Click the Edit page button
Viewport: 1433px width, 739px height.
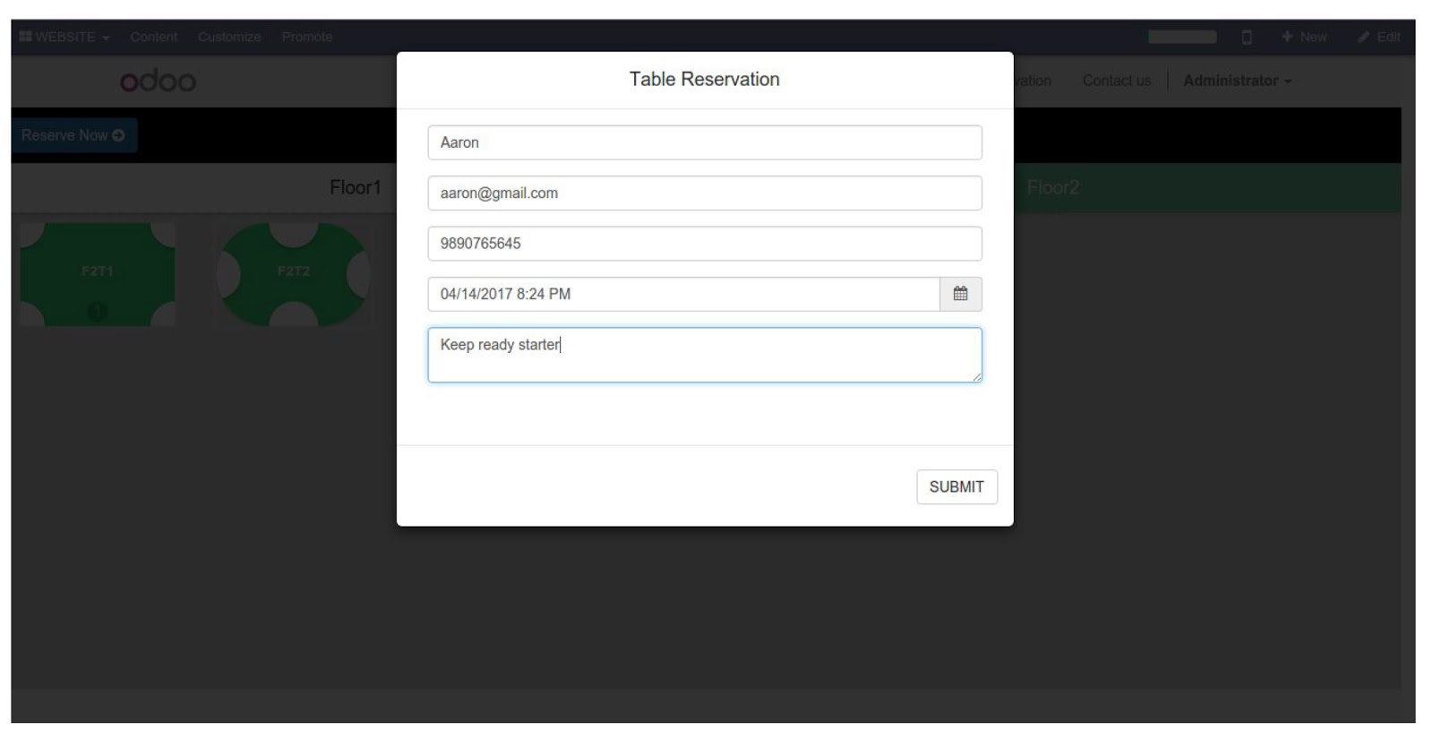1379,37
